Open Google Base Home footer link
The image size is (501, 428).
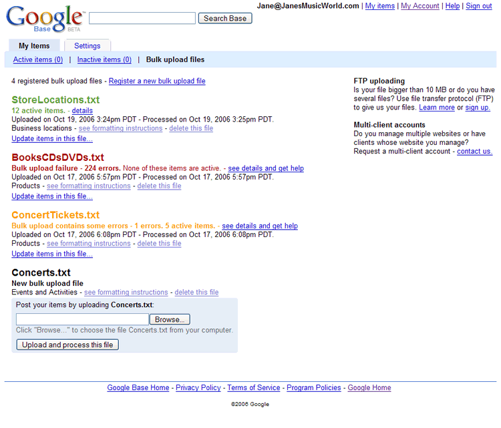[x=138, y=388]
